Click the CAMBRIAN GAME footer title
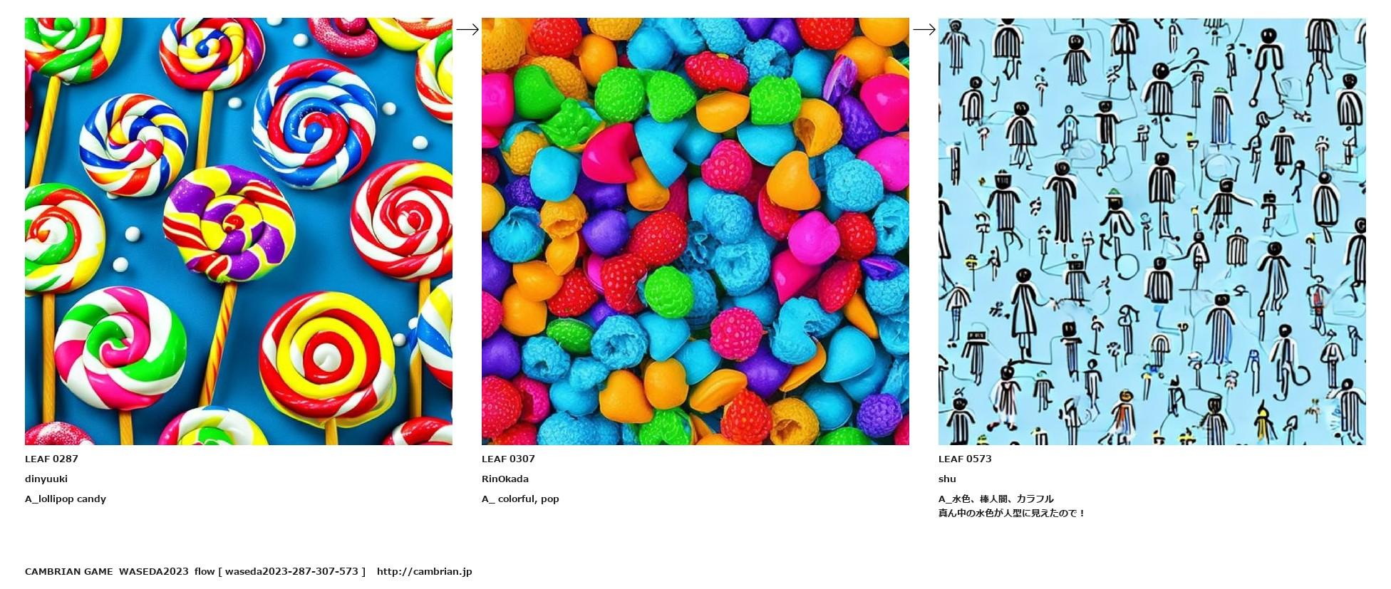The height and width of the screenshot is (589, 1391). click(x=69, y=571)
